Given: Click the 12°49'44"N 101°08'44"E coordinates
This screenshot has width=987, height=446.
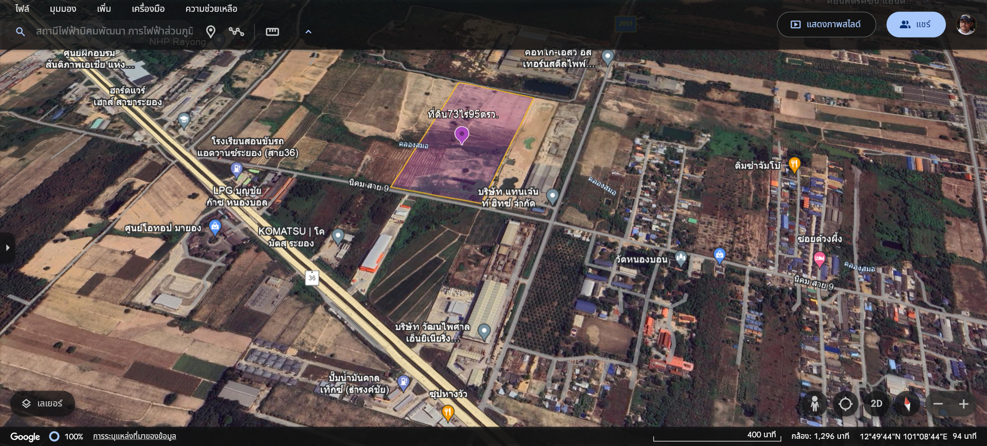Looking at the screenshot, I should point(904,436).
